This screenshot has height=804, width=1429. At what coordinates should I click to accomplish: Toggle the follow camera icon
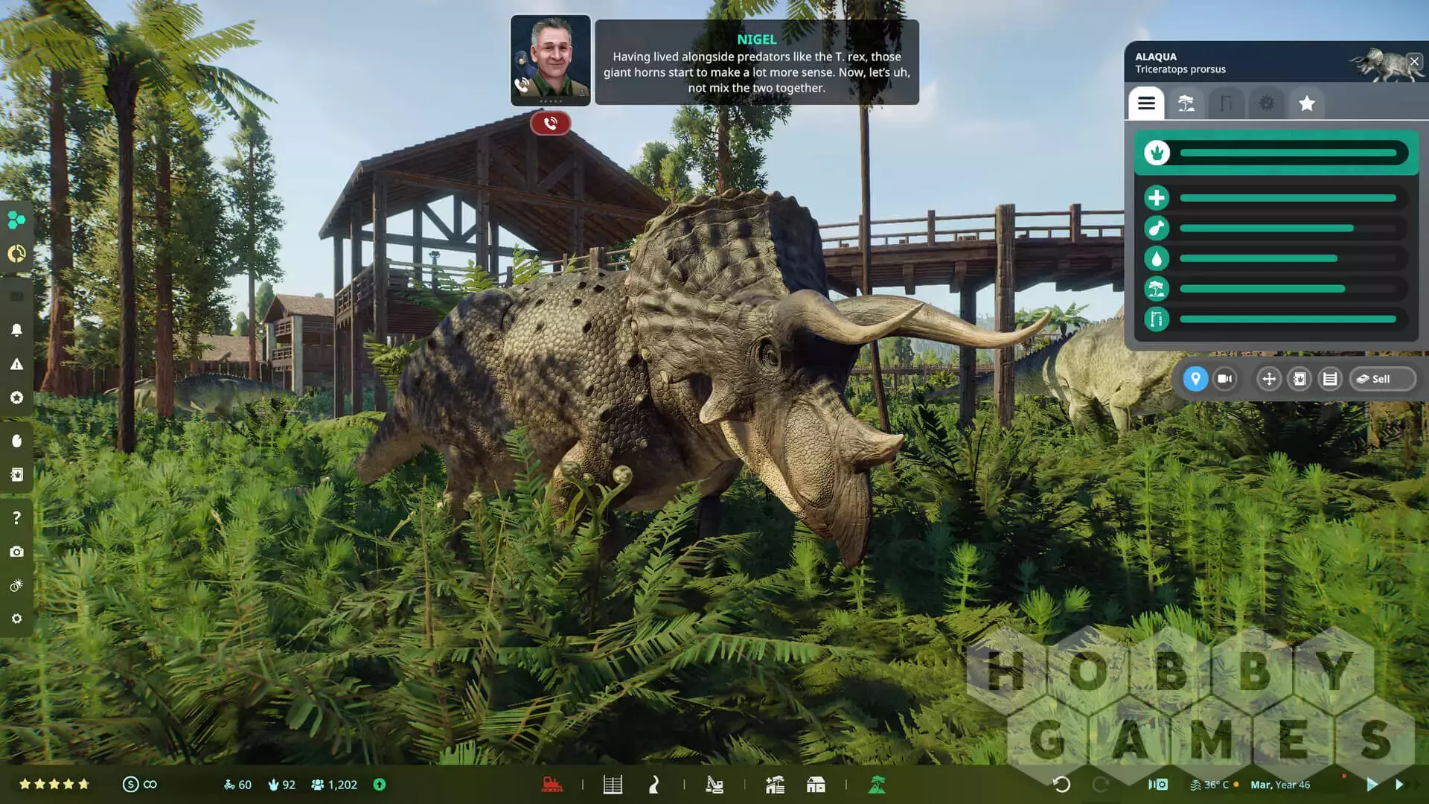coord(1224,379)
